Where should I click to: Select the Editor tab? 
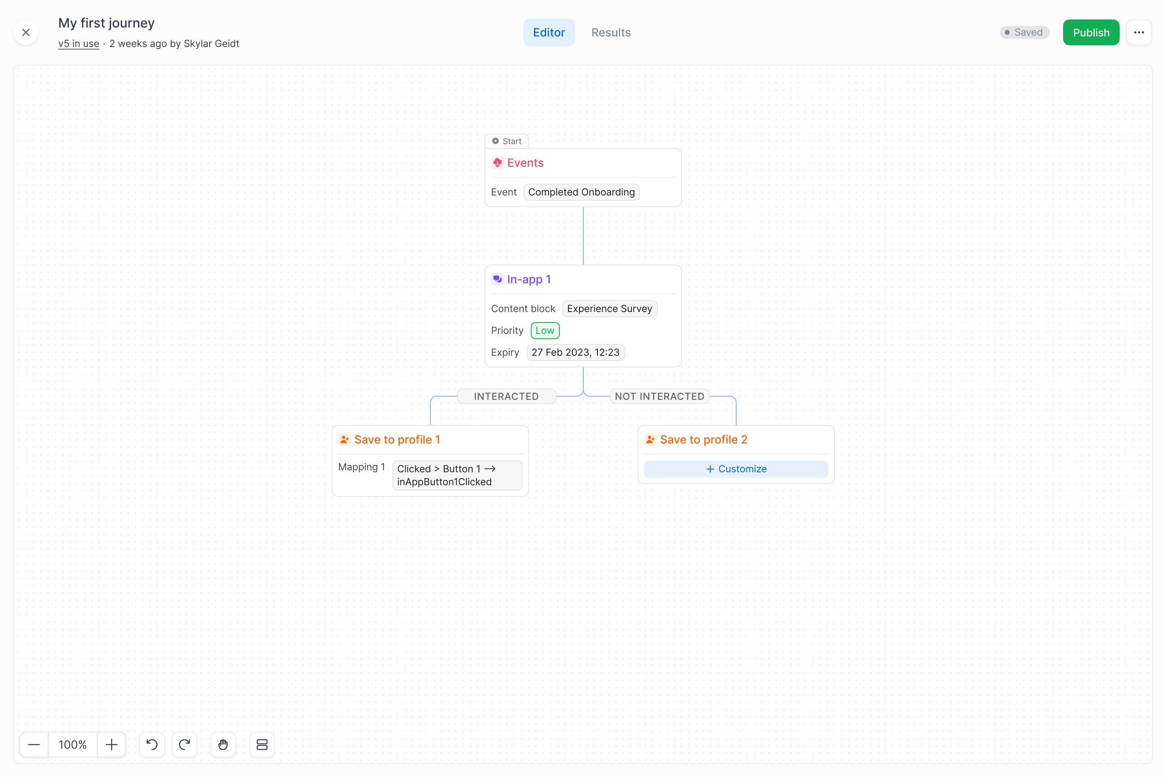pyautogui.click(x=549, y=33)
